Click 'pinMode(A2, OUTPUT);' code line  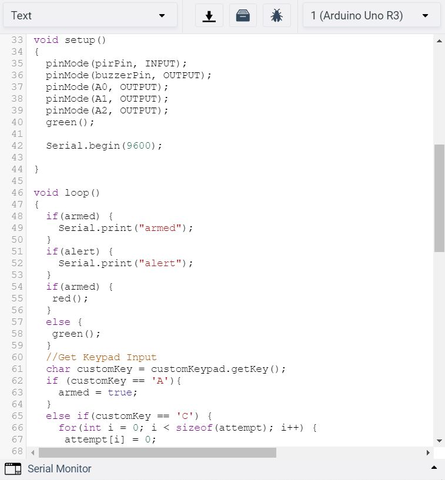click(107, 110)
